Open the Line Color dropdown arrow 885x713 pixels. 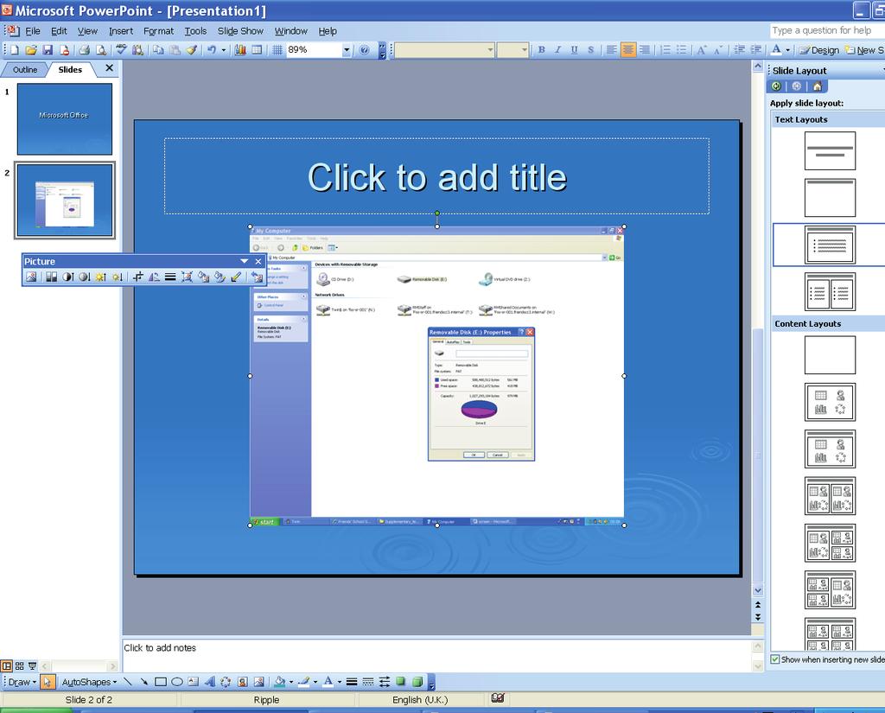coord(315,682)
